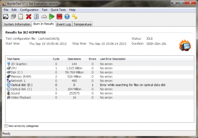198x138 pixels.
Task: Maximize the BurnInTest window
Action: tap(181, 3)
